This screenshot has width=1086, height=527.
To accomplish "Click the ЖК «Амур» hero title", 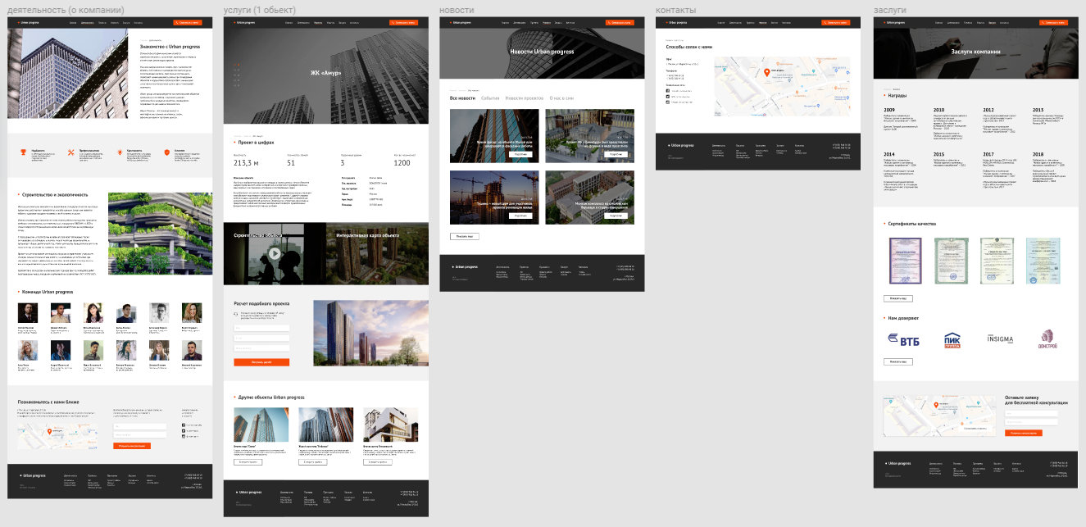I will 325,73.
